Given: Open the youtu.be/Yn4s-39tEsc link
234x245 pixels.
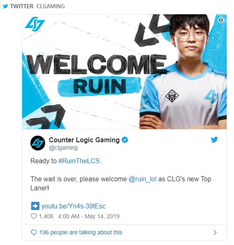Looking at the screenshot, I should coord(73,206).
